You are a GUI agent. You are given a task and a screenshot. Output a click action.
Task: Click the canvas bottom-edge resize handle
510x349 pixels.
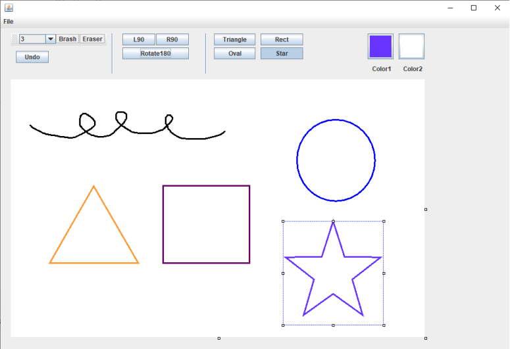click(x=219, y=338)
